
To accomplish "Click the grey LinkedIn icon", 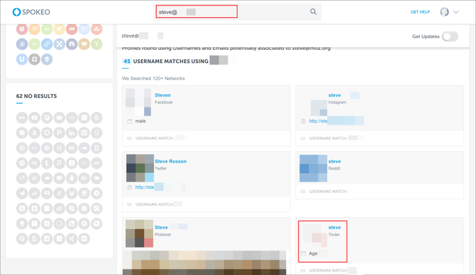I will [x=72, y=133].
